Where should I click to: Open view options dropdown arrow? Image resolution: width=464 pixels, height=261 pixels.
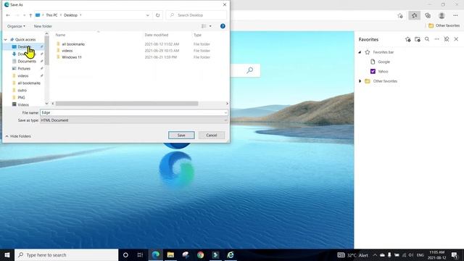coord(210,26)
